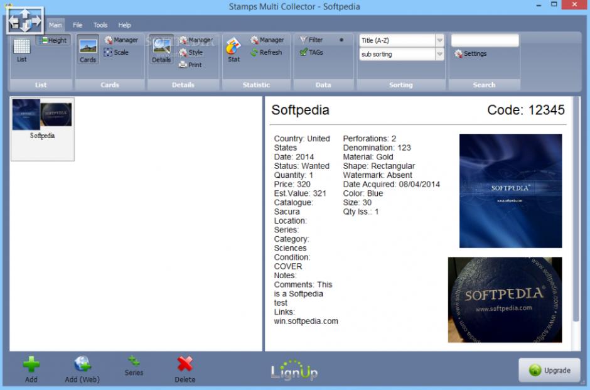Add a stamp from the Web
590x390 pixels.
[82, 369]
